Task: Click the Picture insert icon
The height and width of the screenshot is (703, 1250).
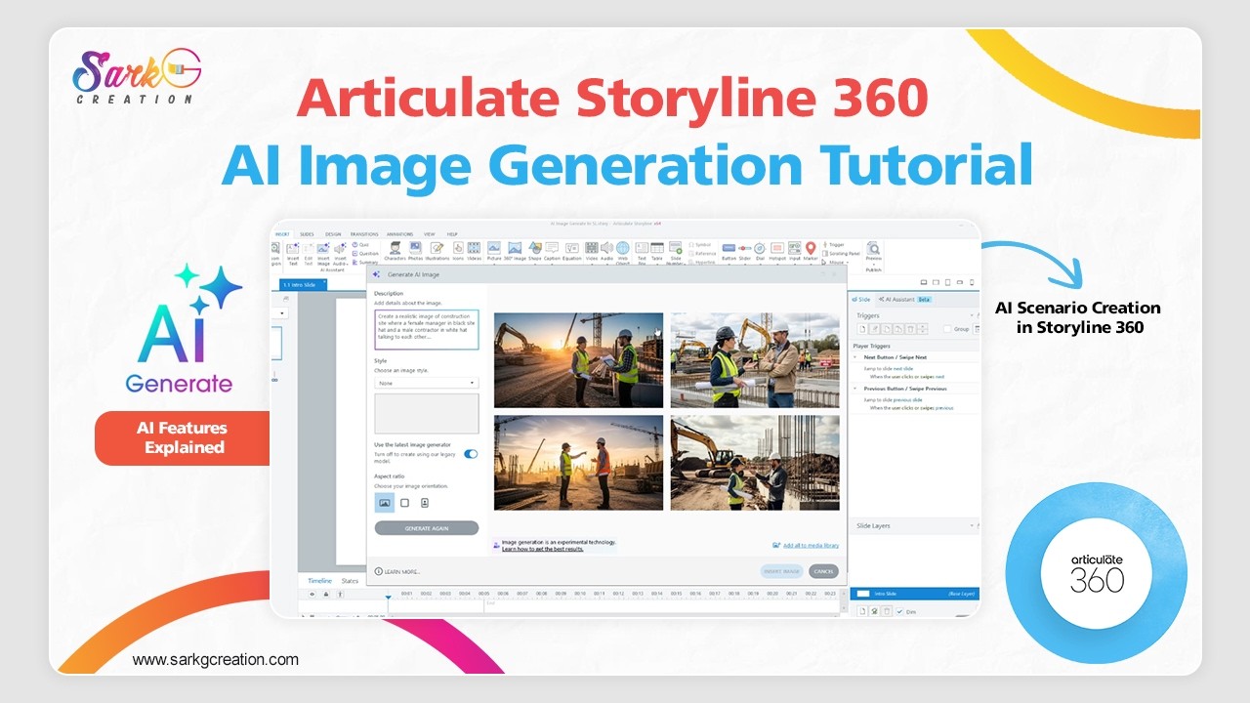Action: point(494,248)
